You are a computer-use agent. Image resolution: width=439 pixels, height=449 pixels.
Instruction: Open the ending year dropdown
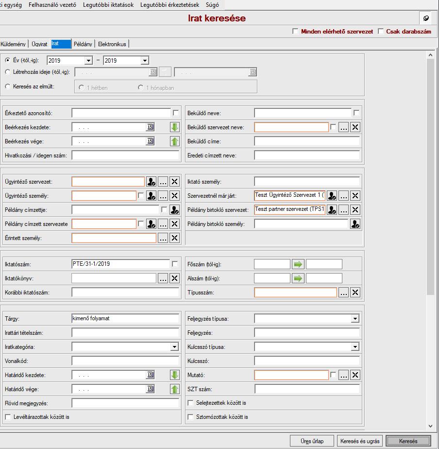tap(145, 60)
